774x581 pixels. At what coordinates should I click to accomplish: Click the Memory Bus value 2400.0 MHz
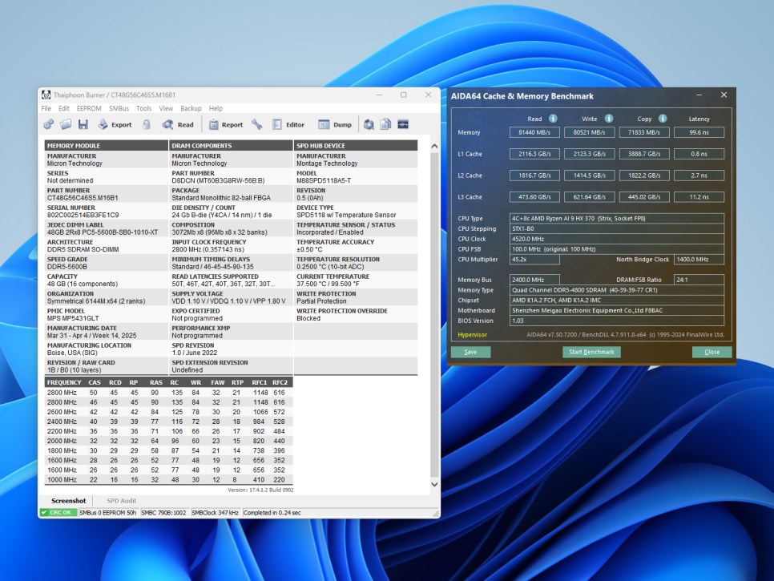[x=534, y=280]
